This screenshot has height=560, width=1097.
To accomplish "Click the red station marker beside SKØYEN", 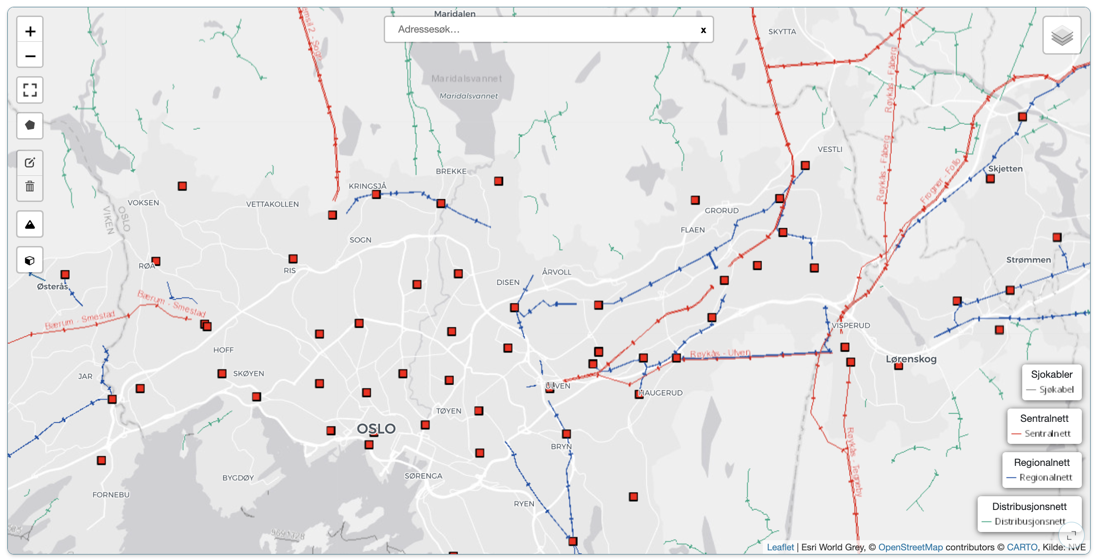I will coord(222,374).
